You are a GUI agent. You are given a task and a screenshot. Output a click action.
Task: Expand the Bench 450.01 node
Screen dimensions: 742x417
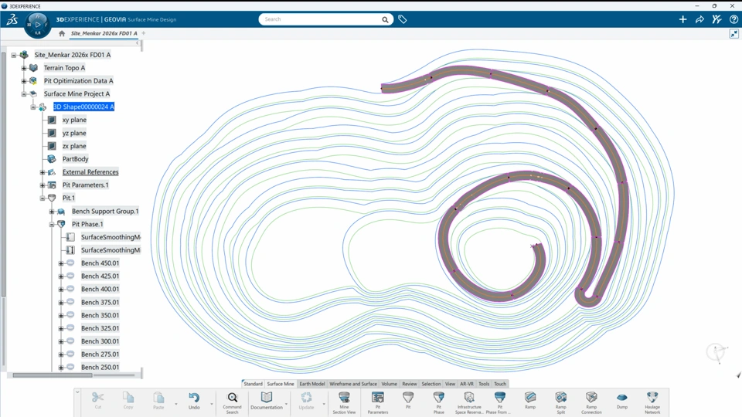coord(60,263)
